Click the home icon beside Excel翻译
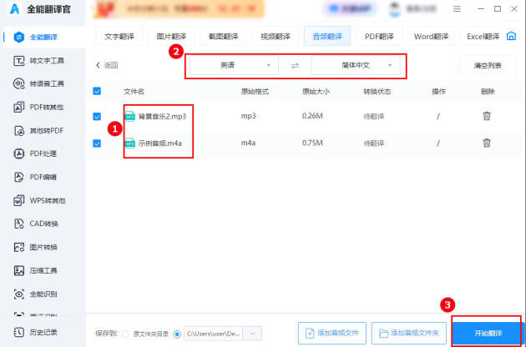 pyautogui.click(x=511, y=36)
